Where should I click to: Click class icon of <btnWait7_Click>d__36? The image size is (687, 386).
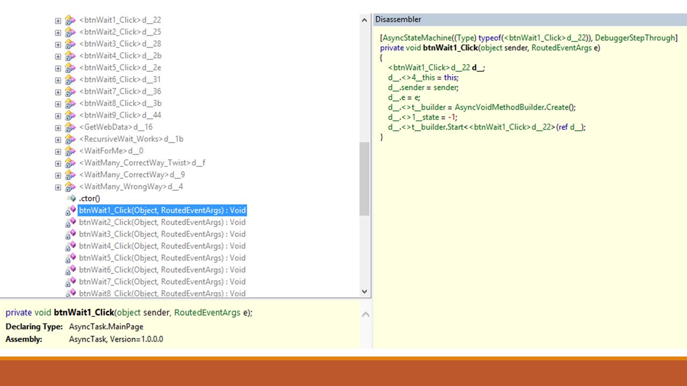[70, 92]
